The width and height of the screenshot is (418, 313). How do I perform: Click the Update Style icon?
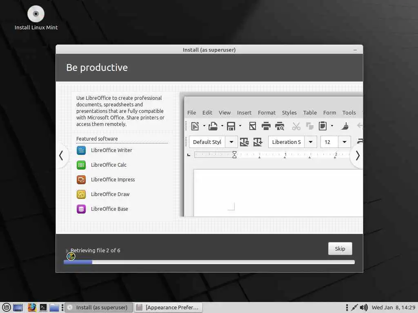coord(244,142)
